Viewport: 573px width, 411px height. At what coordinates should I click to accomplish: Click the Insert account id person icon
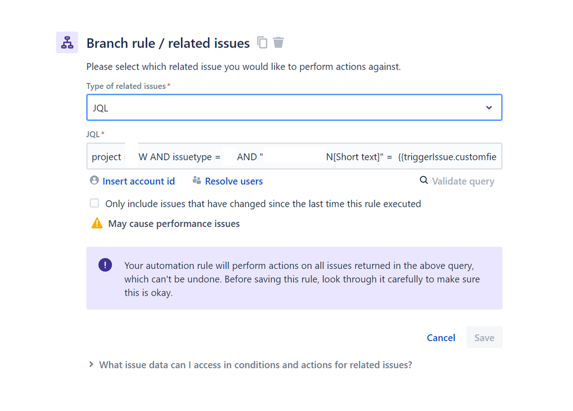pos(95,181)
